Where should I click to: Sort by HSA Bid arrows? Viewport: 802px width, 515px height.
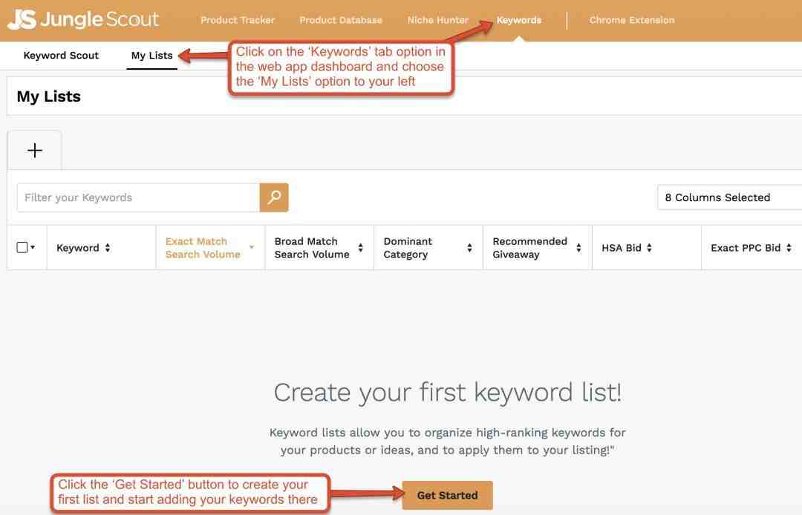(649, 248)
